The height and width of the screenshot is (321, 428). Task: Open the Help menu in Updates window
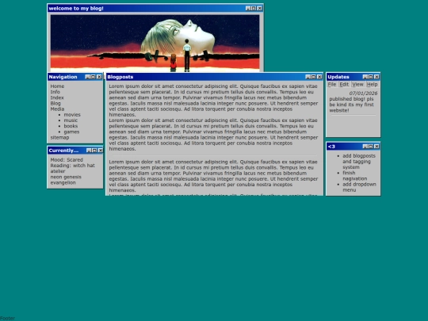[x=372, y=84]
